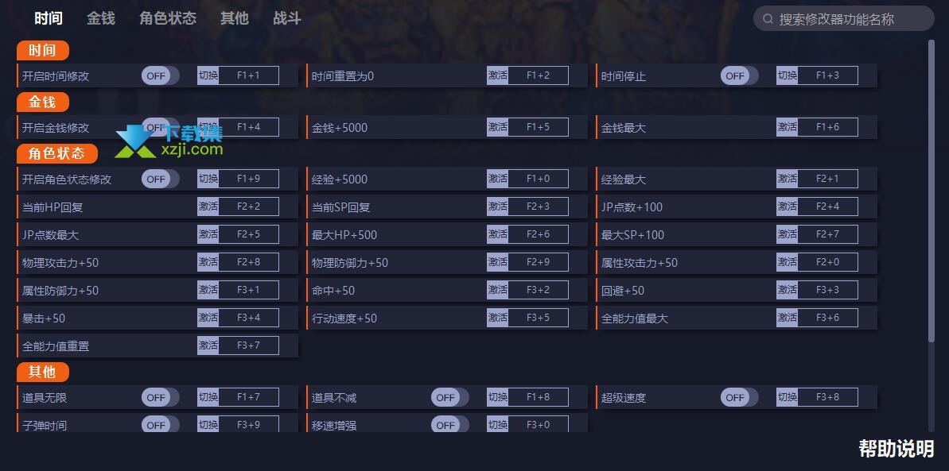Click the F3+7 hotkey box for 全能力值重置

click(248, 346)
